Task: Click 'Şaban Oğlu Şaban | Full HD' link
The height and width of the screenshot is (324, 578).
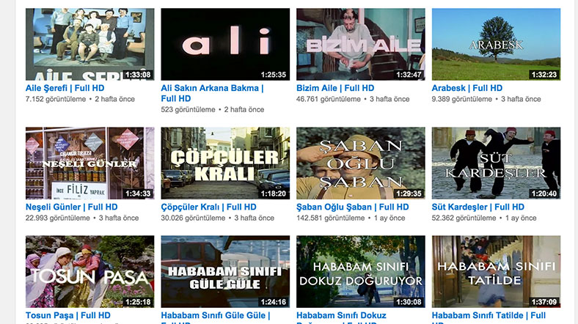Action: pyautogui.click(x=352, y=207)
